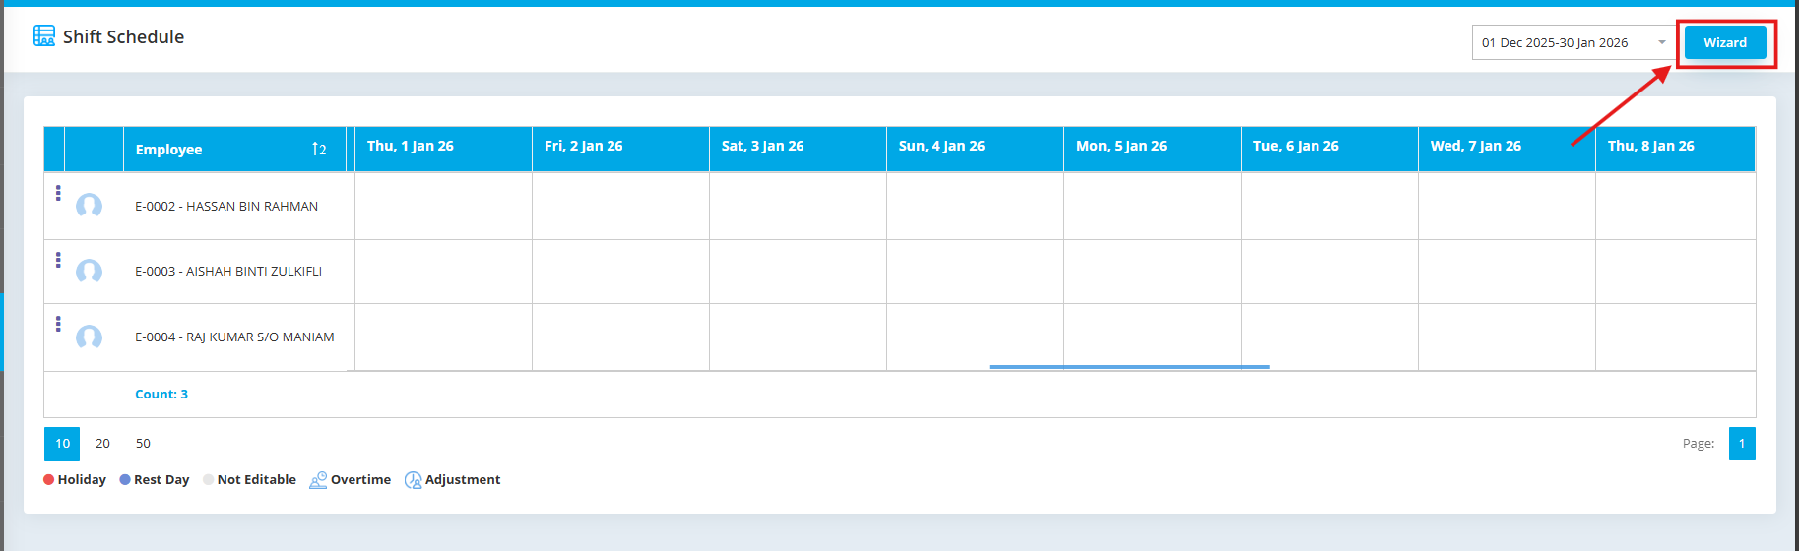Click Aishah's shift cell for Fri 2 Jan
The width and height of the screenshot is (1799, 551).
pos(620,272)
